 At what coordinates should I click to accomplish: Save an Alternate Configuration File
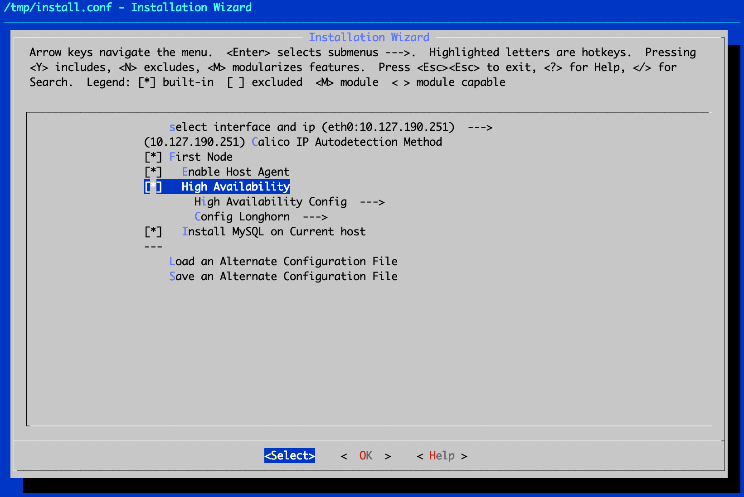pos(283,277)
